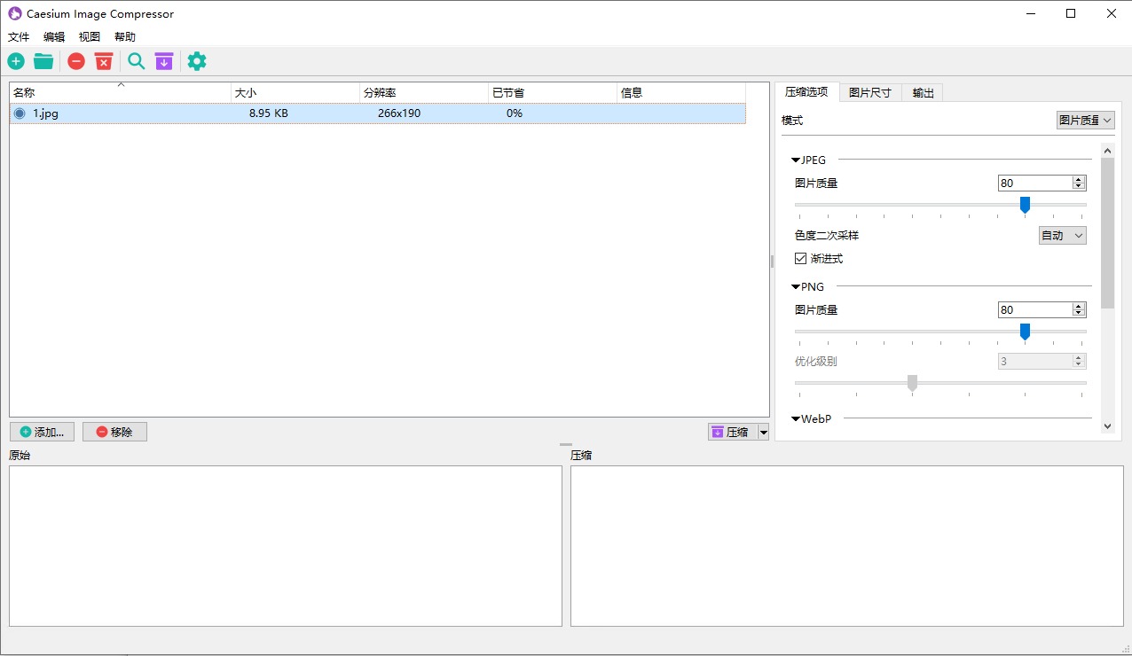Click the green add files toolbar icon
The image size is (1132, 656).
tap(16, 61)
